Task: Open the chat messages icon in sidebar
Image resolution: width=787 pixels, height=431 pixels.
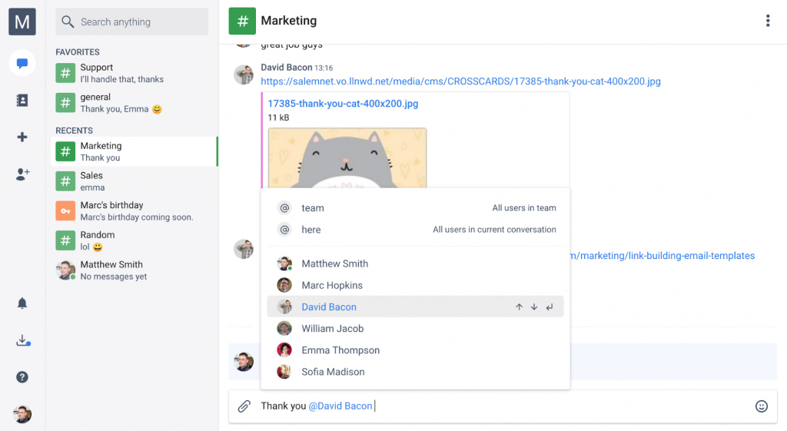Action: click(22, 63)
